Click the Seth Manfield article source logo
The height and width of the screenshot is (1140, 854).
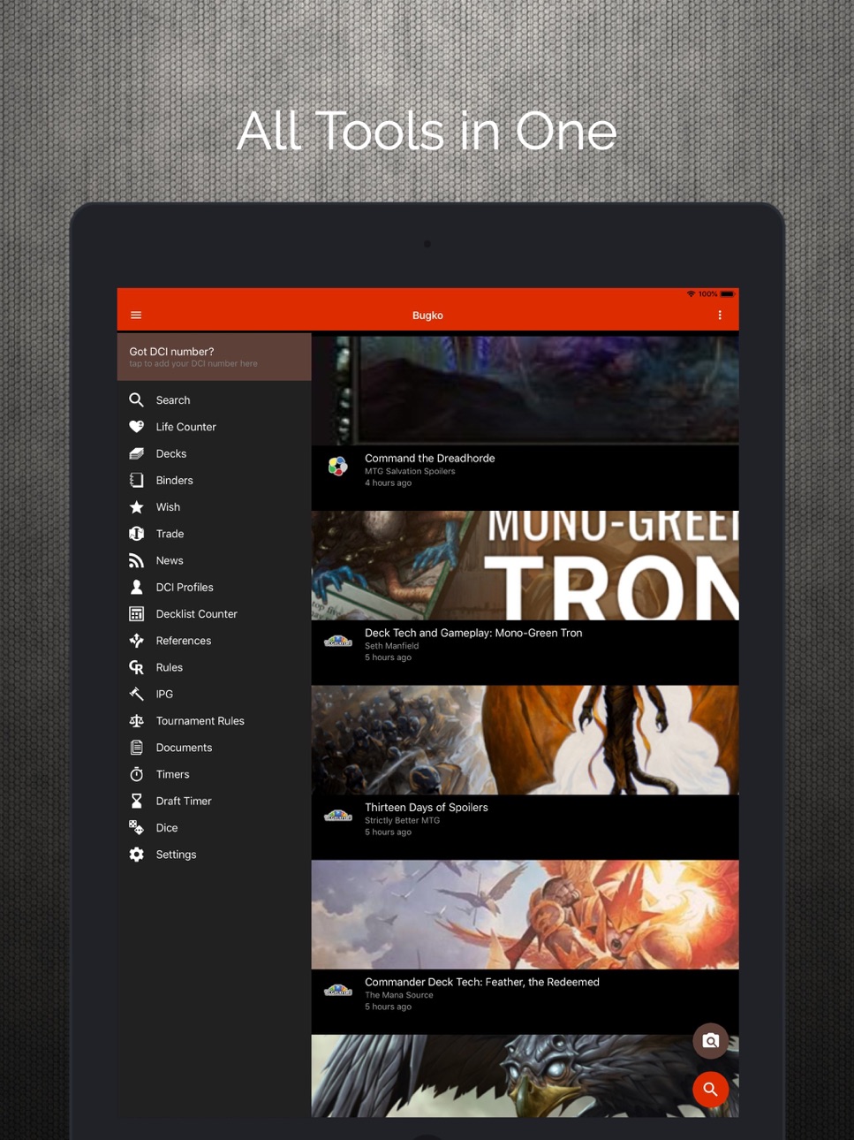337,641
